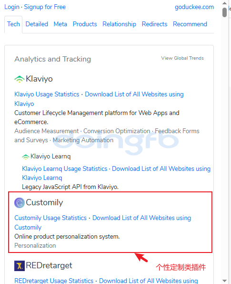Click the scrollbar up arrow
This screenshot has height=284, width=231.
point(224,3)
